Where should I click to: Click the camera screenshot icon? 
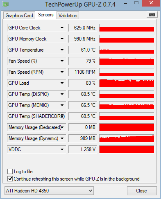152,14
